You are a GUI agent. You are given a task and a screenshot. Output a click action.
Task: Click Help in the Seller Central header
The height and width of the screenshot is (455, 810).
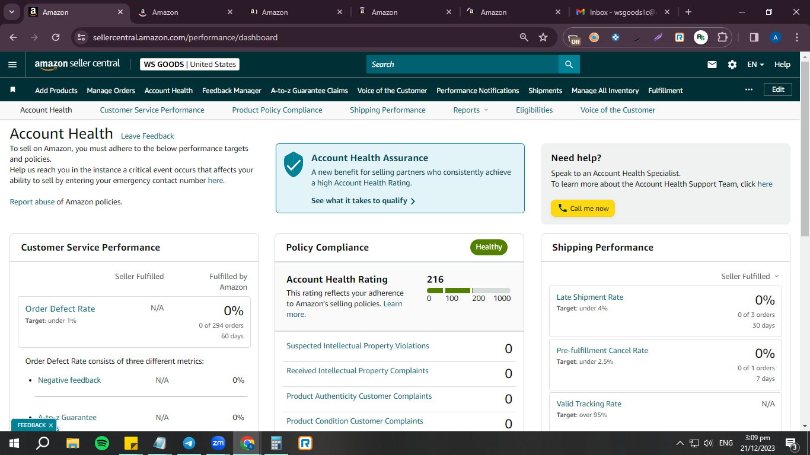point(782,65)
